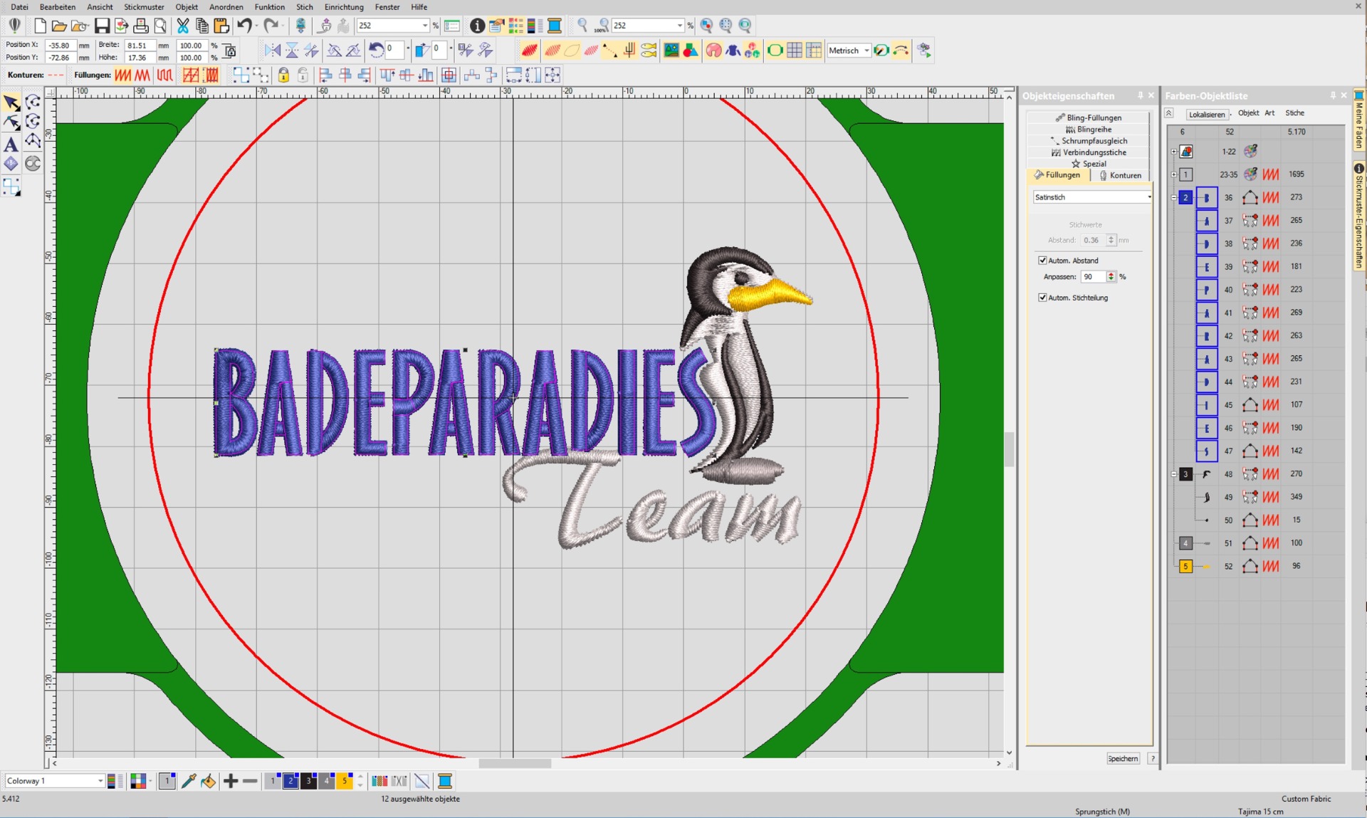Select the arrow selection tool

[x=11, y=103]
